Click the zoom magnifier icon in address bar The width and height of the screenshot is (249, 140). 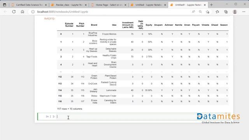pyautogui.click(x=200, y=12)
